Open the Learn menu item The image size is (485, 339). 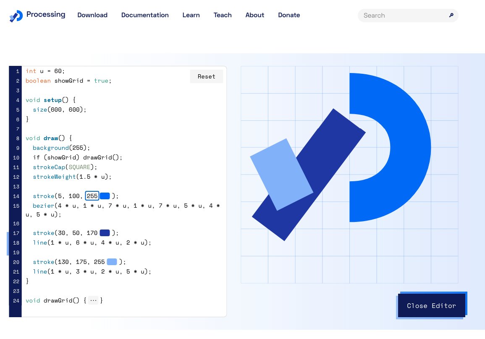[191, 15]
